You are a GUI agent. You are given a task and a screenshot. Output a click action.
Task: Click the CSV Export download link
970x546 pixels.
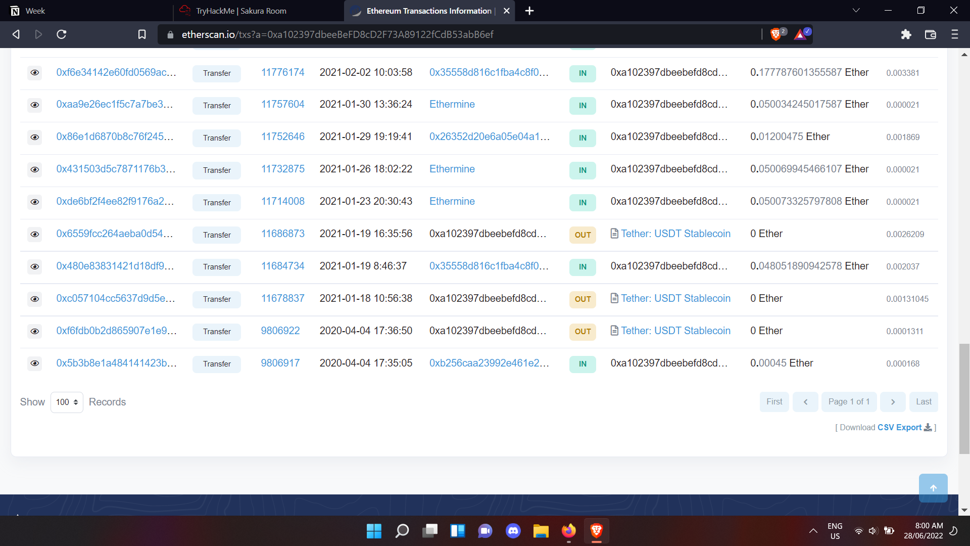point(904,427)
